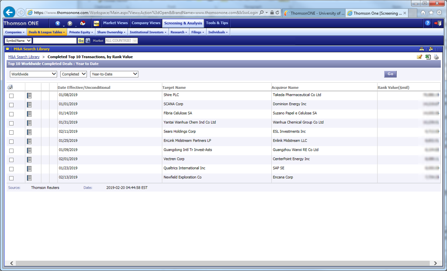Check the box for Fibria Celulose SA row
The image size is (447, 271).
(x=11, y=114)
